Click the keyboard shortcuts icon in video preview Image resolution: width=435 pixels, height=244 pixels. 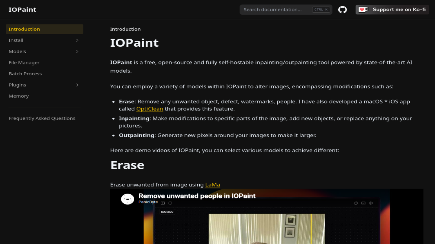[363, 203]
